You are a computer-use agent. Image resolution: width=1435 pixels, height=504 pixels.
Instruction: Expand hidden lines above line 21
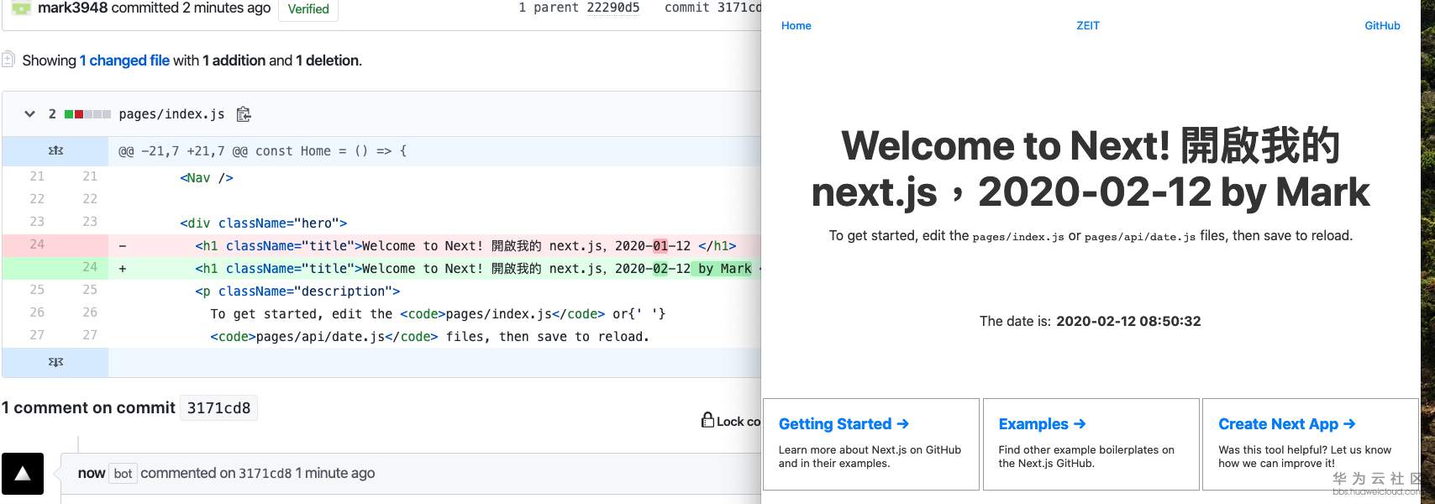pyautogui.click(x=55, y=151)
